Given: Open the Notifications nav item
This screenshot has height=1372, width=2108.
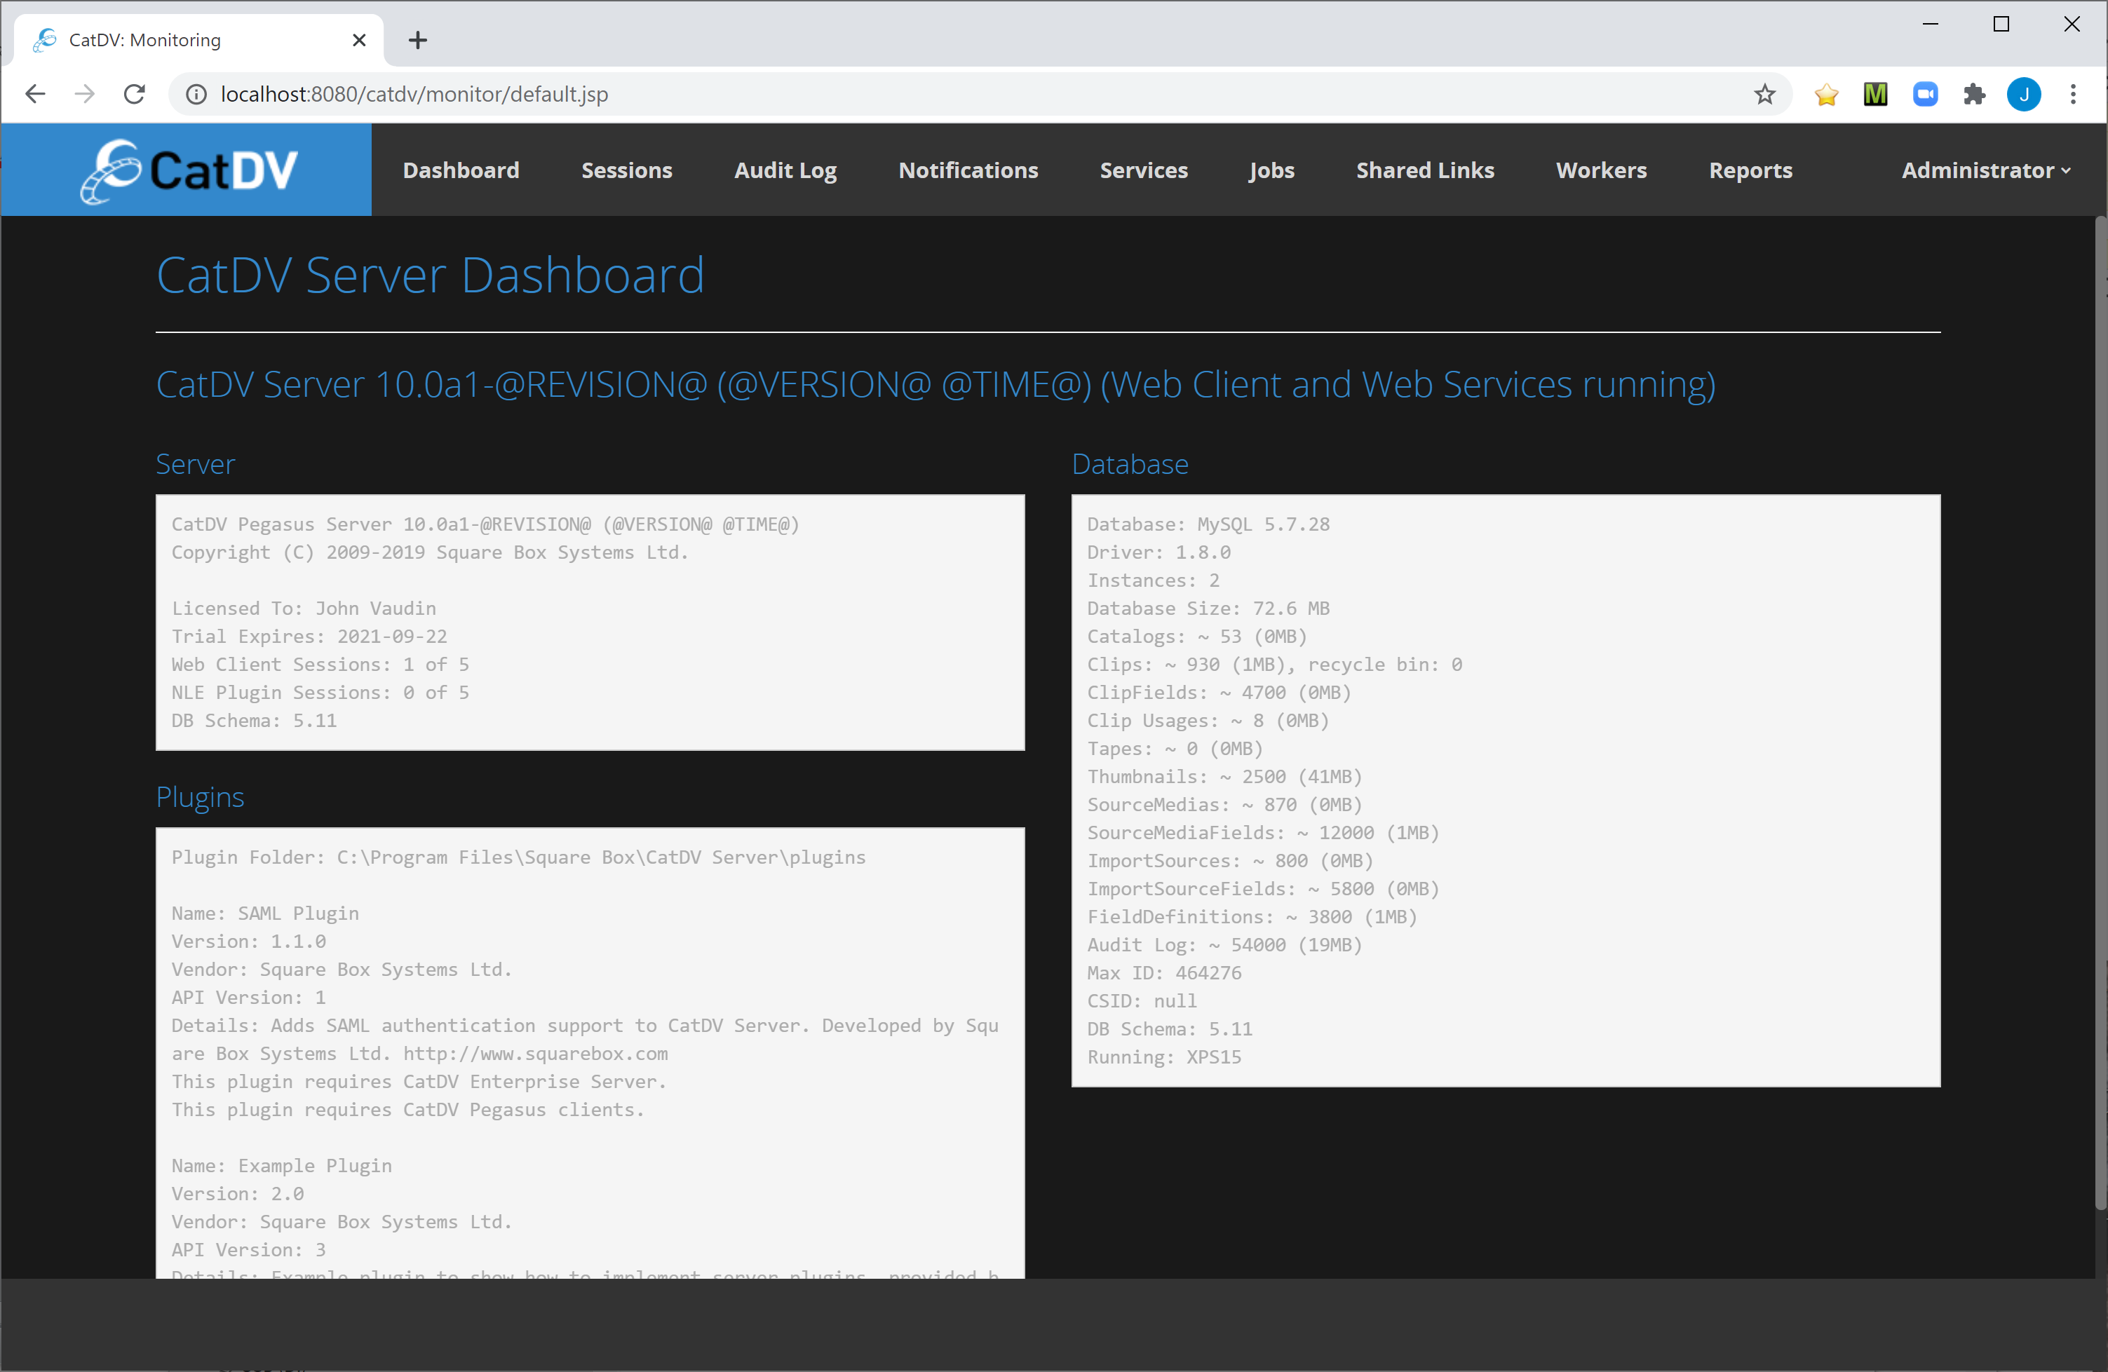Looking at the screenshot, I should click(x=968, y=170).
